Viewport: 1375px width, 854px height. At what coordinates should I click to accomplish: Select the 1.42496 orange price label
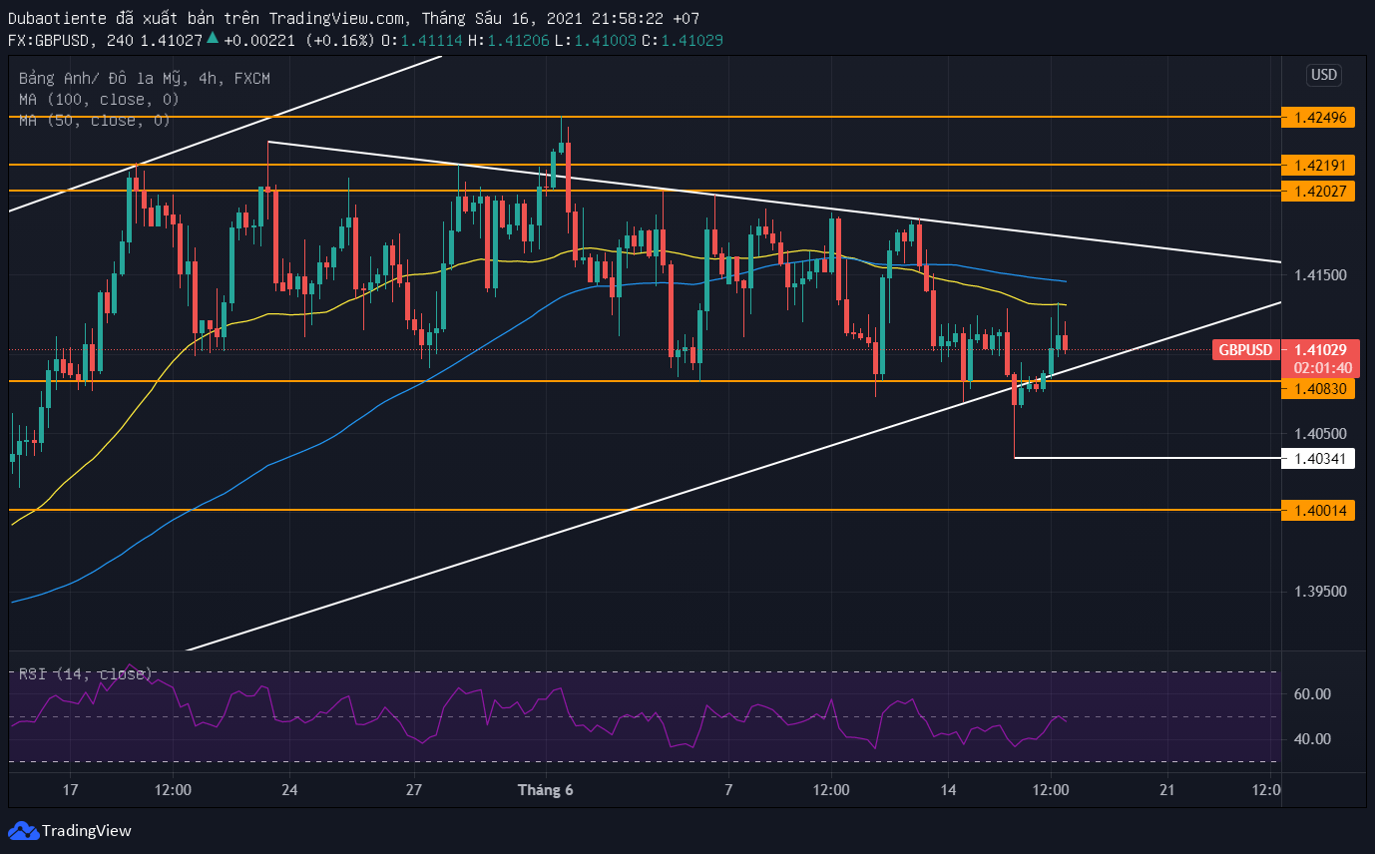coord(1318,118)
